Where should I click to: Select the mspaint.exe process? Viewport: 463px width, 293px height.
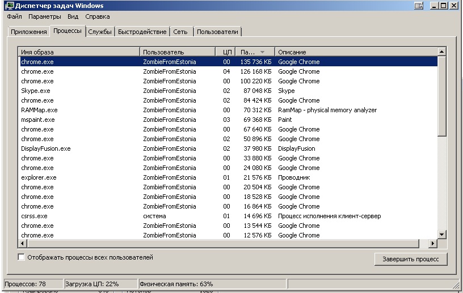tap(228, 120)
